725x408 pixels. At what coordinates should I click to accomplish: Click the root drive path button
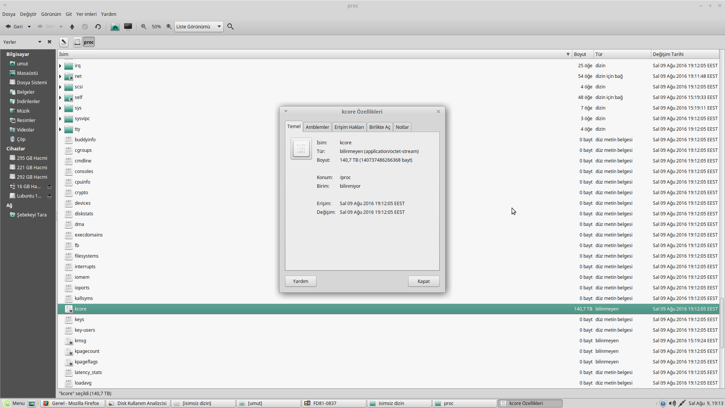pos(77,42)
